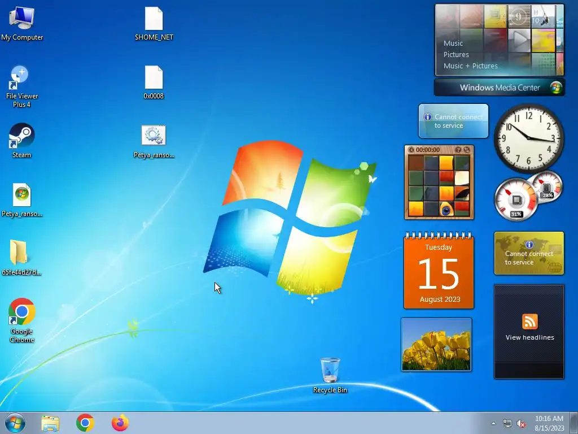This screenshot has width=578, height=434.
Task: Show hidden tray icons arrow
Action: click(x=493, y=423)
